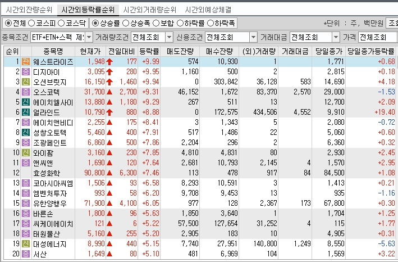Choose the 하락폭 radio option
The height and width of the screenshot is (262, 398).
[211, 24]
